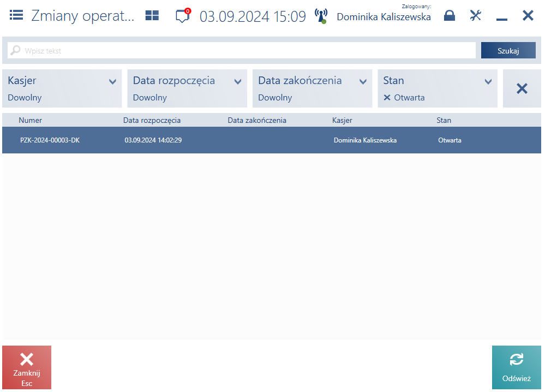This screenshot has height=392, width=545.
Task: Lock the session with padlock icon
Action: 450,16
